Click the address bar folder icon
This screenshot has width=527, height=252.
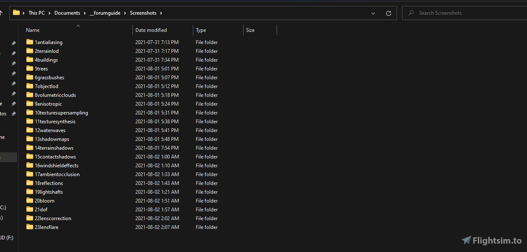[x=16, y=13]
